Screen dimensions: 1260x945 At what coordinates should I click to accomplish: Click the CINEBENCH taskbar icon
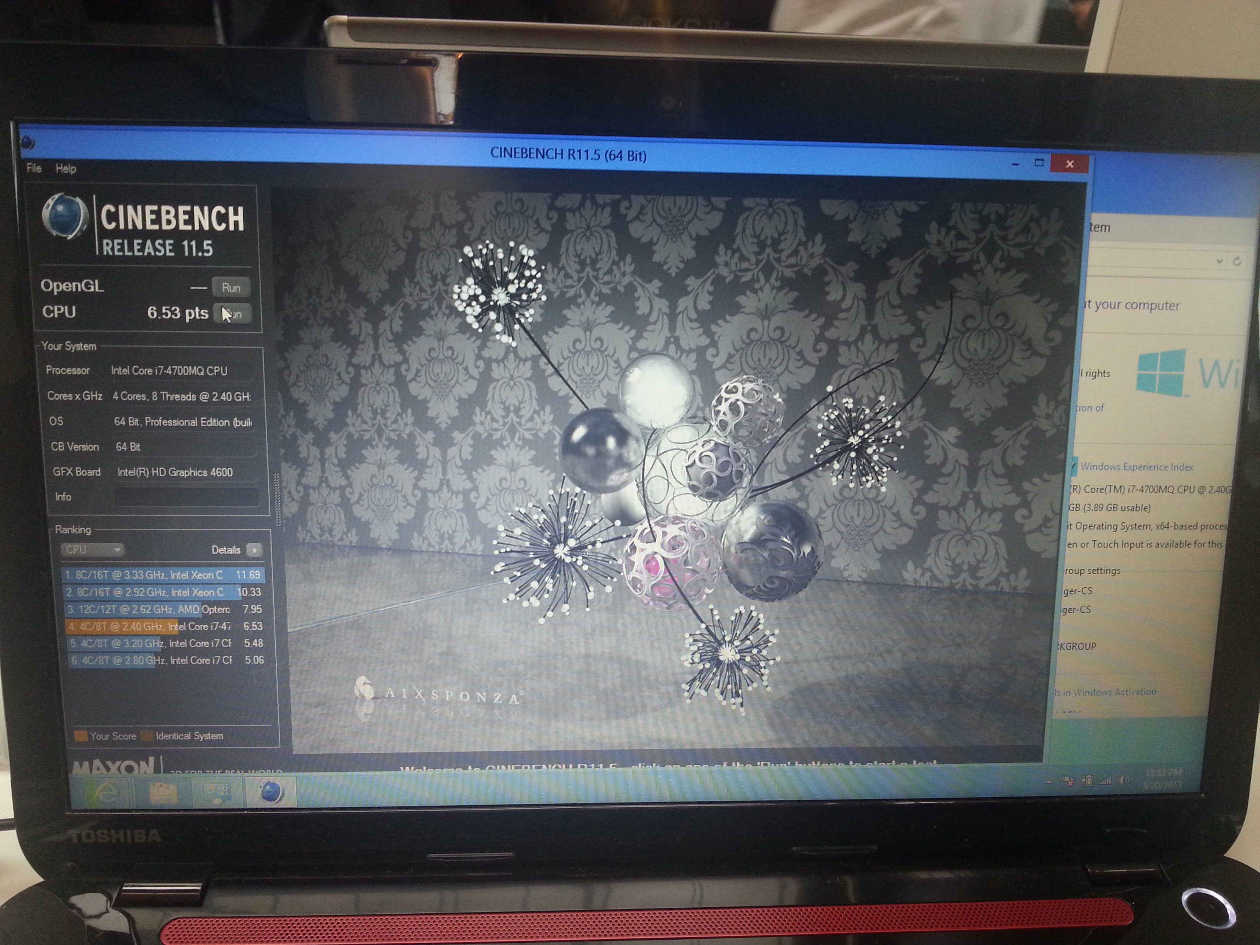tap(271, 793)
